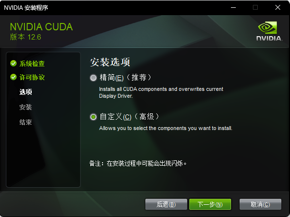
Task: Click the green checkmark beside 系统检查
Action: (x=13, y=64)
